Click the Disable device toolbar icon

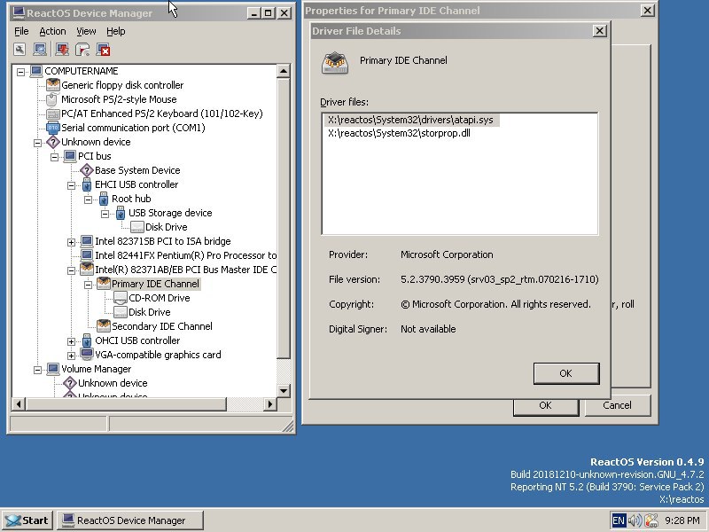coord(82,50)
